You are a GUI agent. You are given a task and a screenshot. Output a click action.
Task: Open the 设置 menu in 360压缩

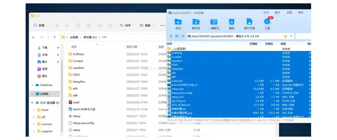[289, 13]
